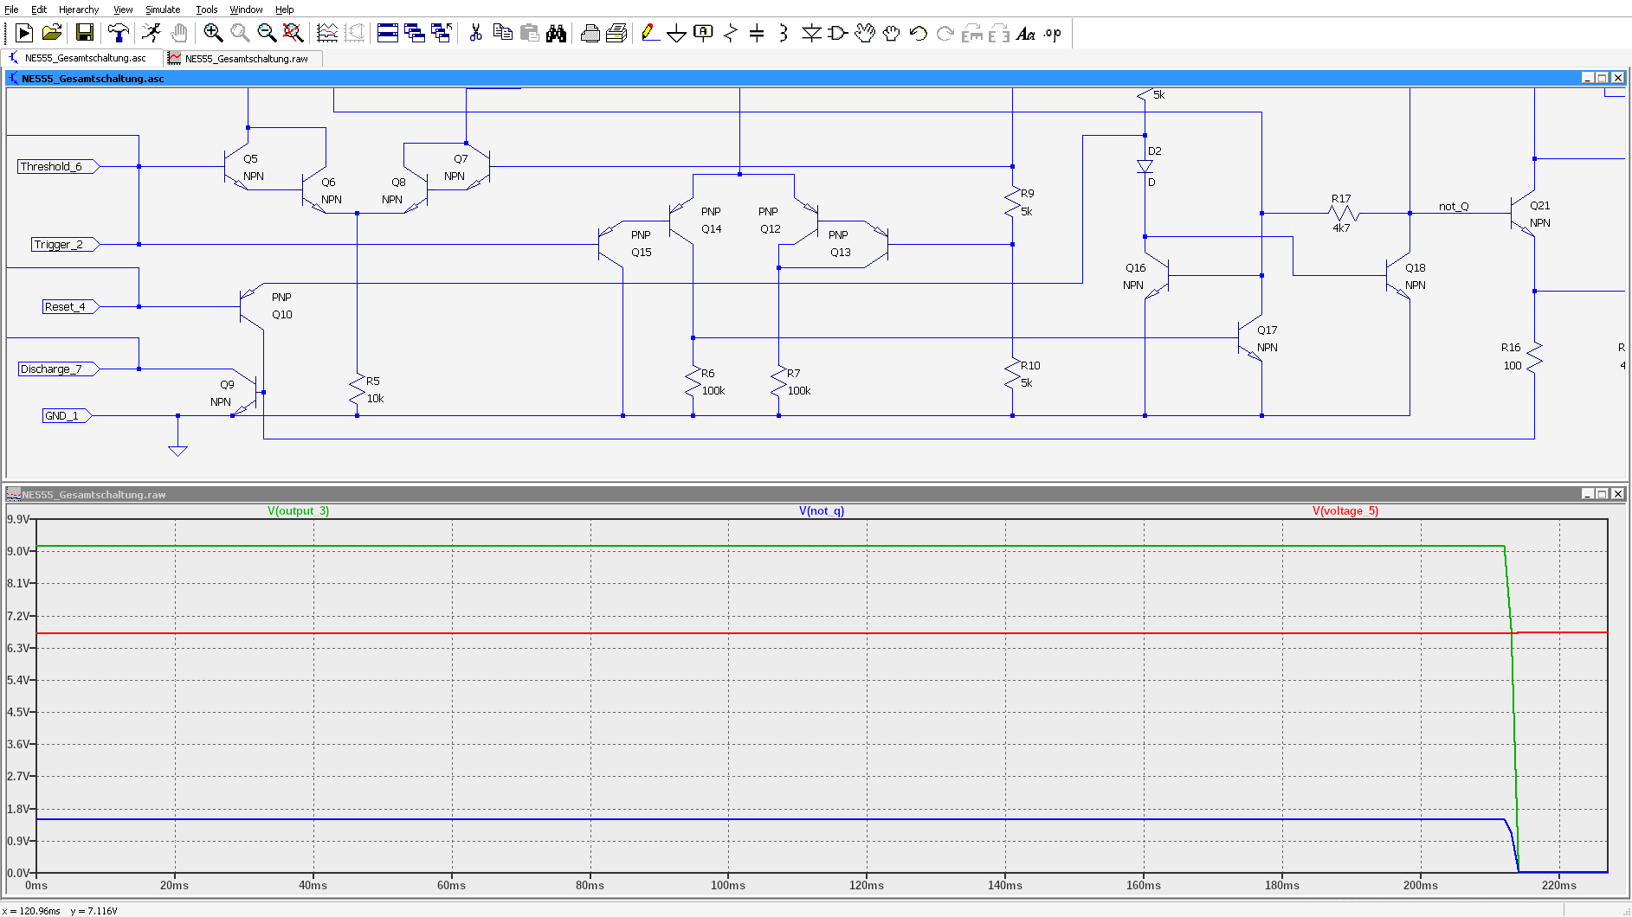Open the Control Panel hammer icon
Viewport: 1632px width, 917px height.
click(x=118, y=33)
